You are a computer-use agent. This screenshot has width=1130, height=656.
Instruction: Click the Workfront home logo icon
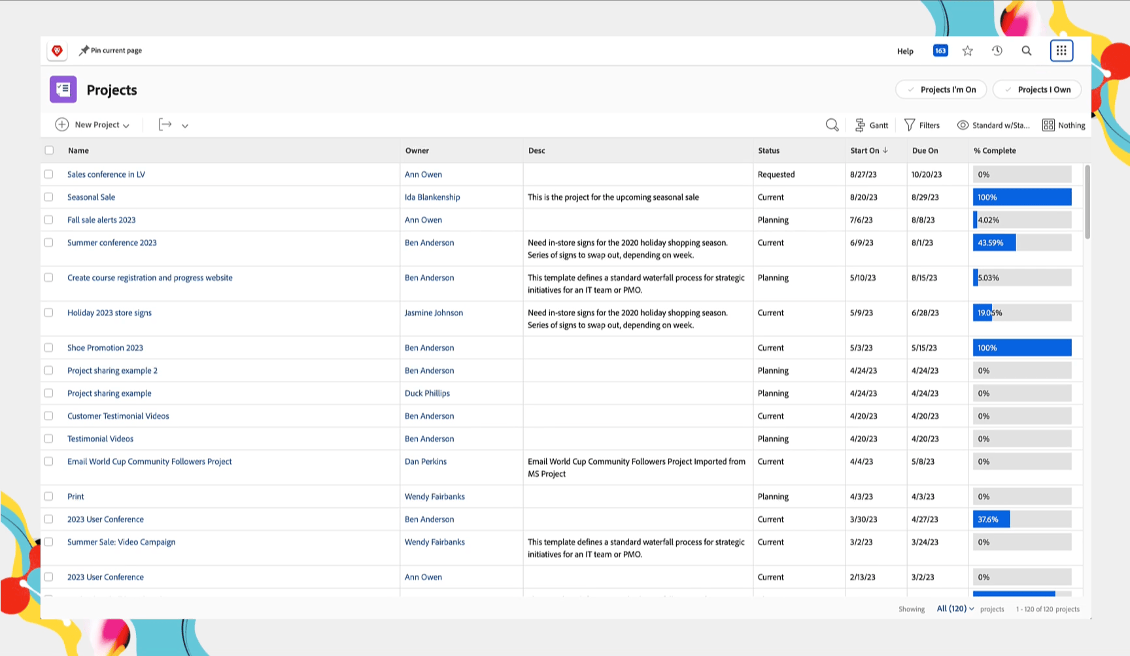pyautogui.click(x=58, y=50)
